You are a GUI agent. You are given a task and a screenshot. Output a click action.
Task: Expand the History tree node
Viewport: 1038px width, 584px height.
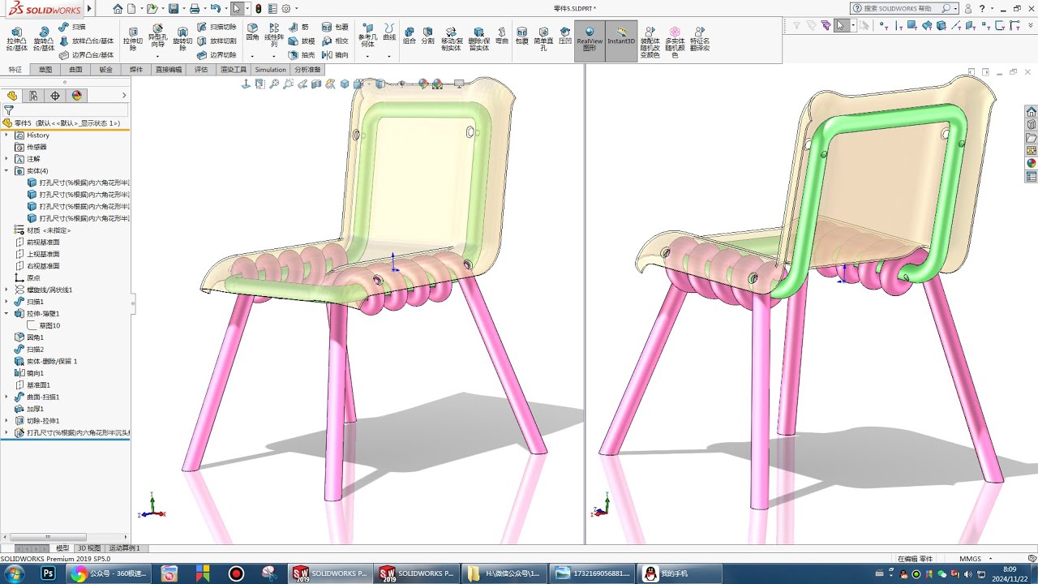6,135
